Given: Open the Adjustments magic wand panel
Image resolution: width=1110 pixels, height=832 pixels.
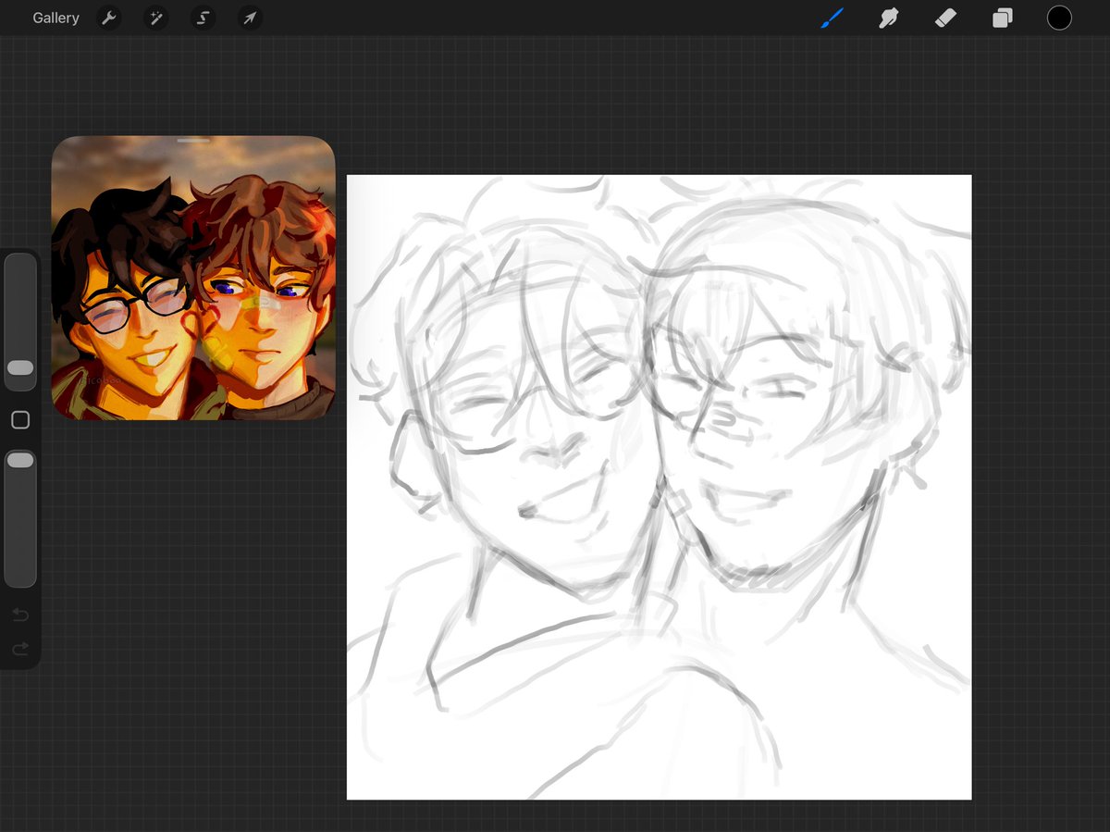Looking at the screenshot, I should tap(155, 18).
